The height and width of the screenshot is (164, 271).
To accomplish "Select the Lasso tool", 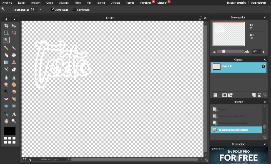I will [14, 33].
